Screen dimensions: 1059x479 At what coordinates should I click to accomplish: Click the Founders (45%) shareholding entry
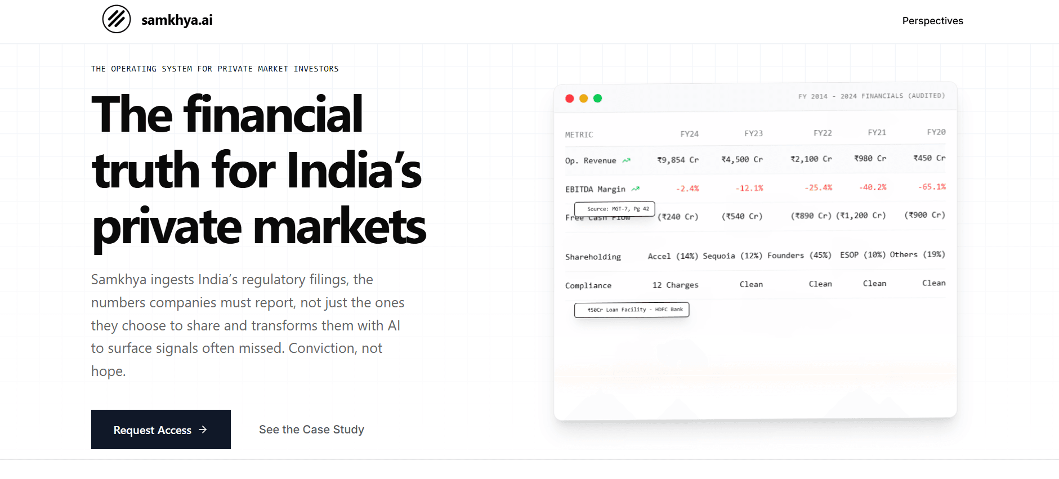(799, 256)
